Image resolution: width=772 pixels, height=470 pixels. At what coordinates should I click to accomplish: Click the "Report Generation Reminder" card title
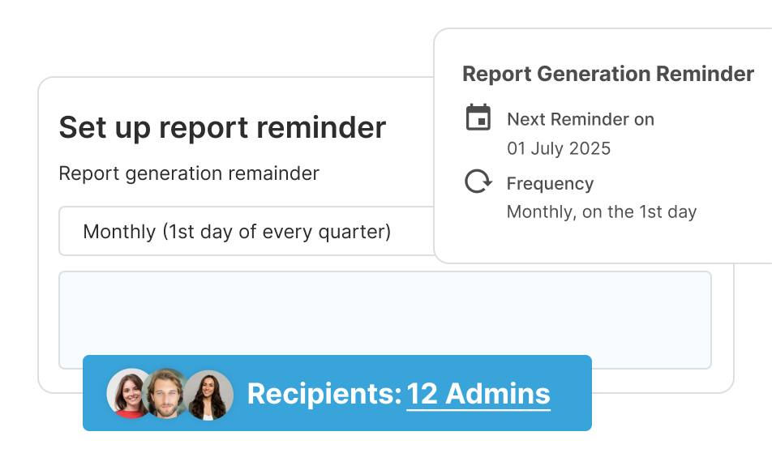coord(608,74)
